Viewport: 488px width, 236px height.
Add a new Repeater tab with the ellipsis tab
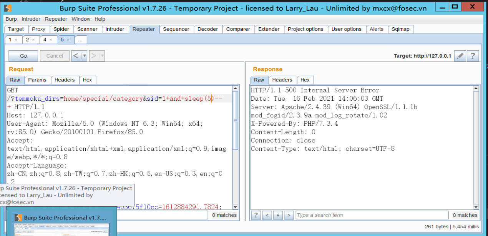[81, 40]
